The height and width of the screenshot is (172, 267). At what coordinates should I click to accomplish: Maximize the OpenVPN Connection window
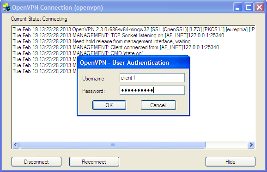249,7
